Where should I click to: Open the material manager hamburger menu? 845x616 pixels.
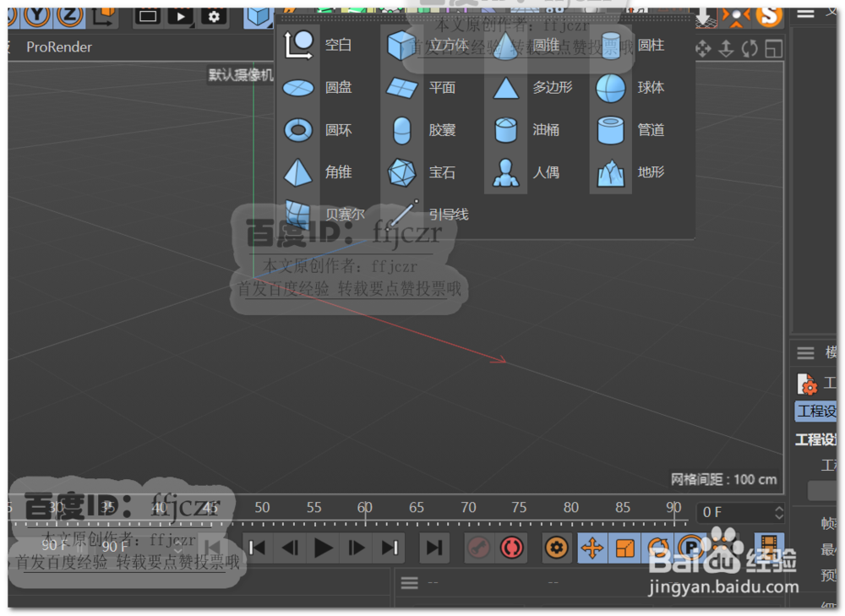coord(410,583)
